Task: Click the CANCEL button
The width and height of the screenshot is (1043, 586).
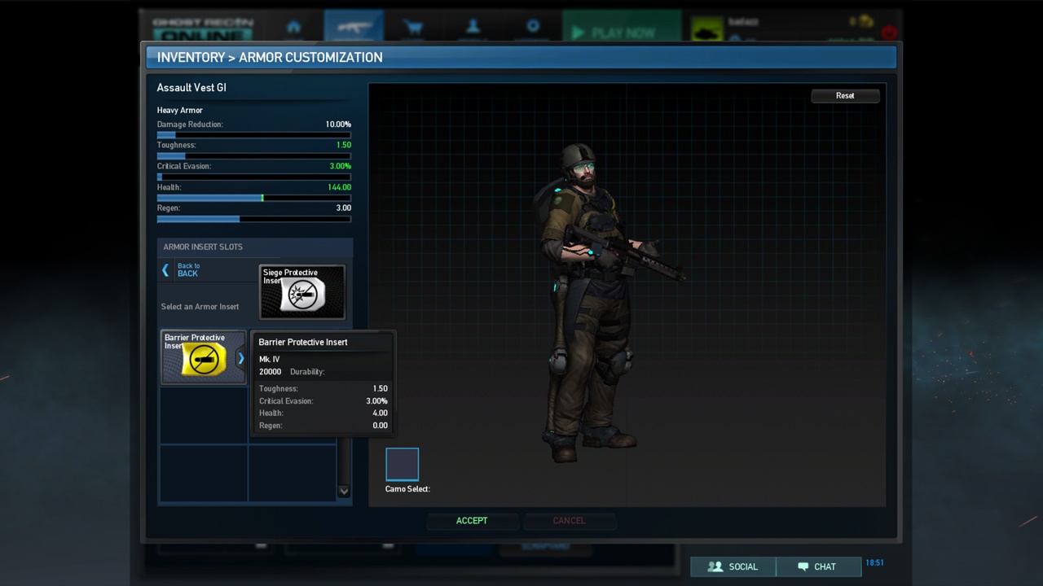Action: [x=569, y=521]
